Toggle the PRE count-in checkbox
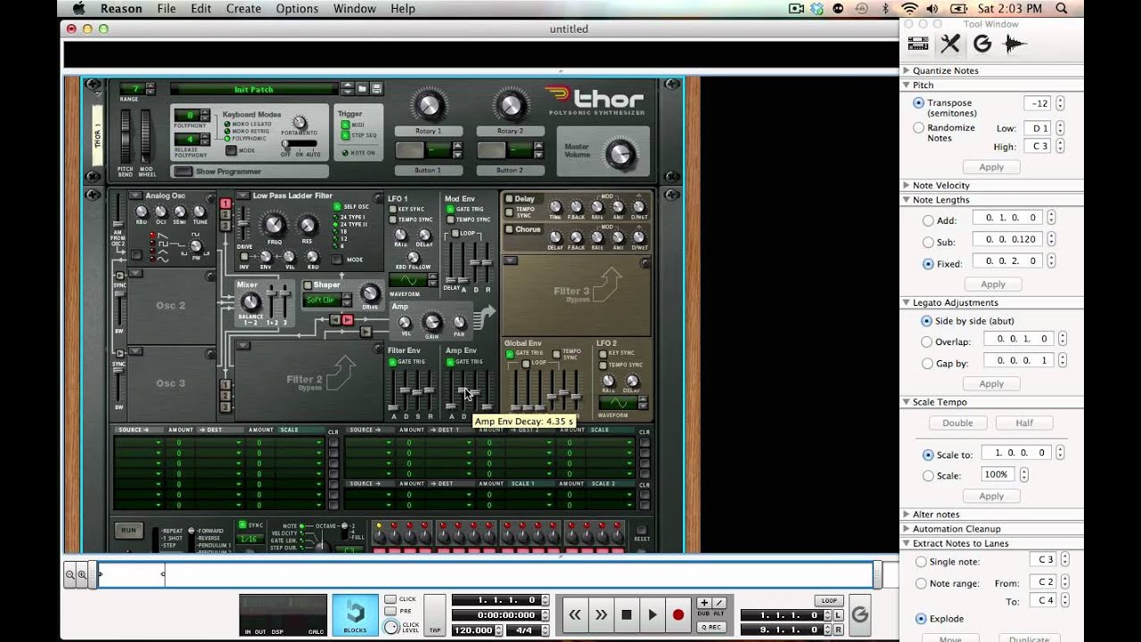The height and width of the screenshot is (642, 1141). click(x=390, y=612)
